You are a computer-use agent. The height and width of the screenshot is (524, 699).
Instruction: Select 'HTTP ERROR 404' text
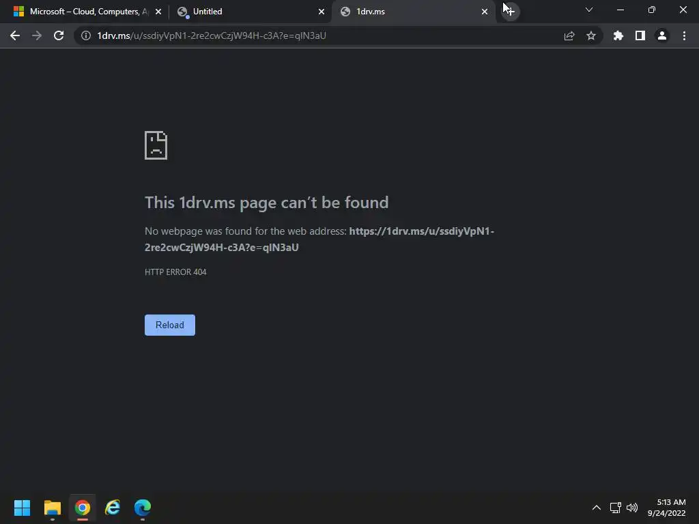175,272
